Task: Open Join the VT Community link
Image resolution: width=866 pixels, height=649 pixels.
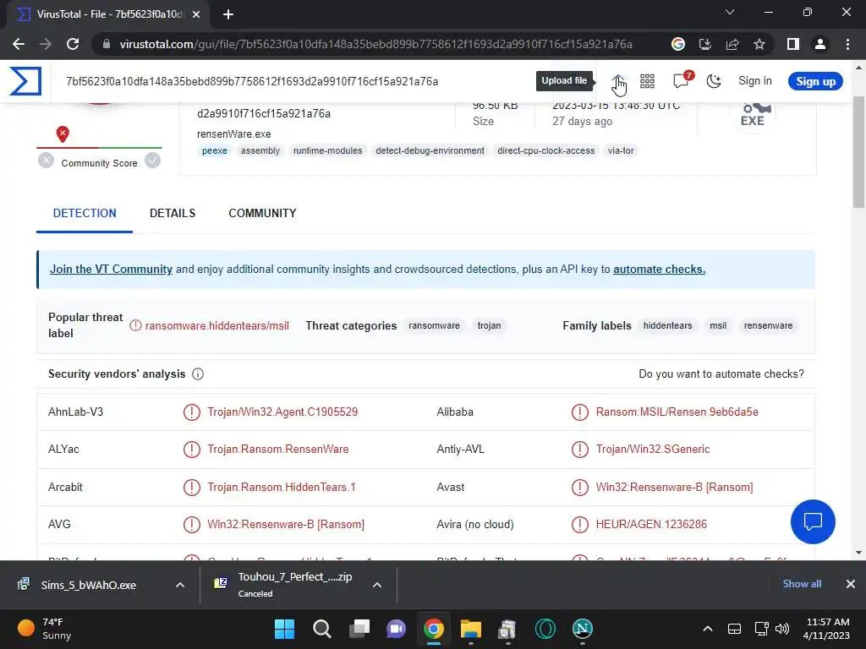Action: coord(111,270)
